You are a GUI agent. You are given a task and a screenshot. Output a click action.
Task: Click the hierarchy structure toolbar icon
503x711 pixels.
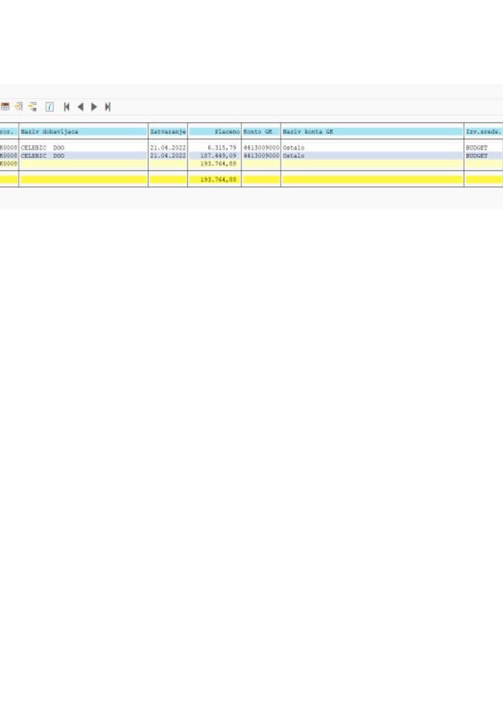click(x=33, y=107)
